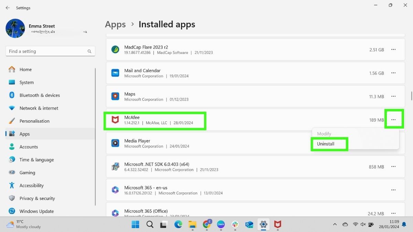The width and height of the screenshot is (413, 232).
Task: Open the notification bell in system tray
Action: click(403, 224)
